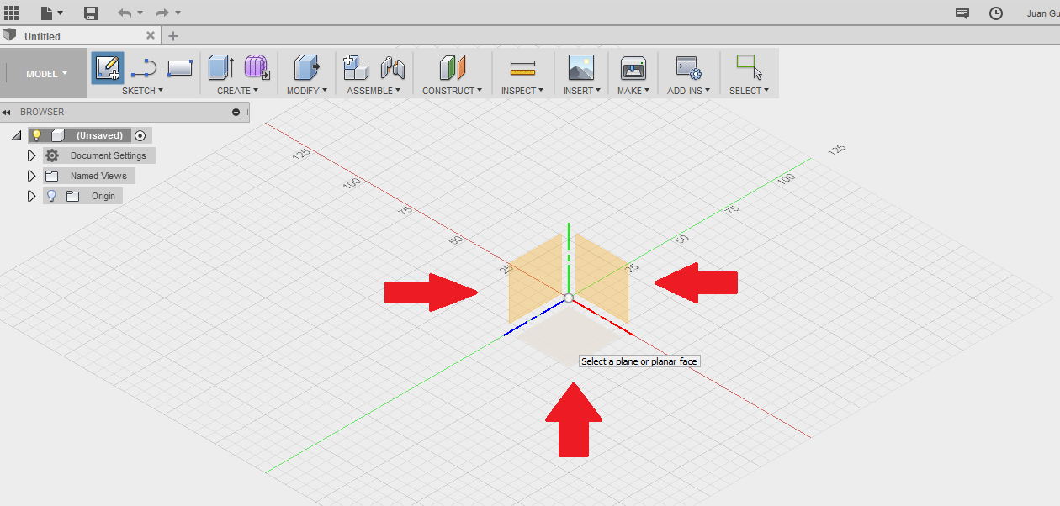Open the SELECT dropdown menu
Image resolution: width=1060 pixels, height=506 pixels.
click(749, 91)
